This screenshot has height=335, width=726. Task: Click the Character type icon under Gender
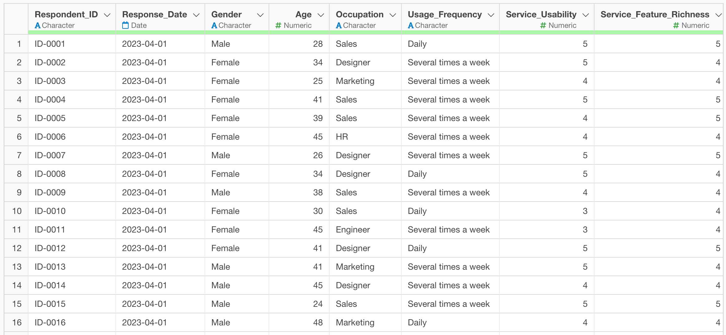(x=214, y=25)
